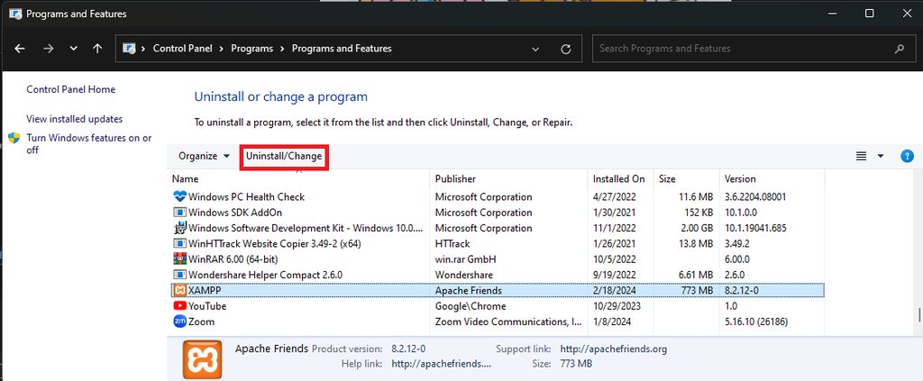Screen dimensions: 923x381
Task: Sort by the Version column header
Action: pyautogui.click(x=740, y=178)
